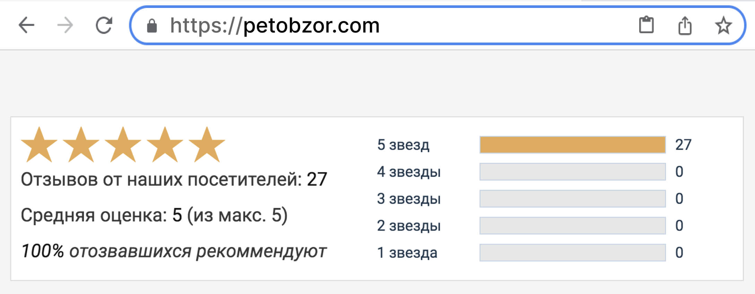The image size is (755, 294).
Task: Click the filled 5 звезд rating bar
Action: 572,145
